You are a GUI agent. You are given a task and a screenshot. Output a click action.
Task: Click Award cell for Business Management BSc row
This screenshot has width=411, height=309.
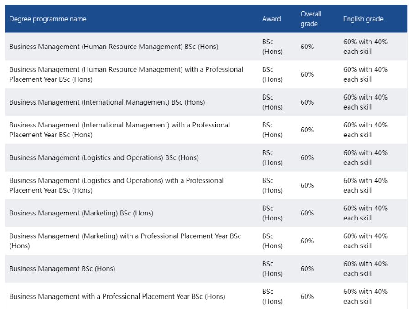pyautogui.click(x=272, y=268)
